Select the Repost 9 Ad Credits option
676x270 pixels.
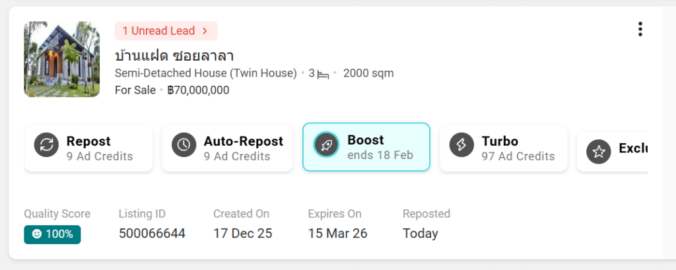coord(89,149)
